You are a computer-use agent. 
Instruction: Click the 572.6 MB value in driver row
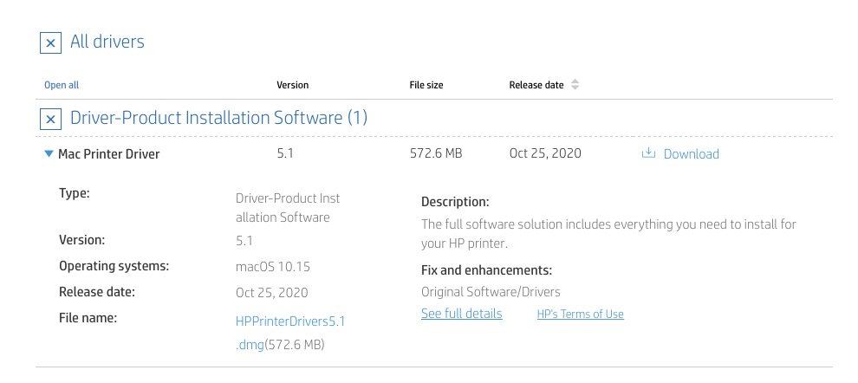click(435, 153)
